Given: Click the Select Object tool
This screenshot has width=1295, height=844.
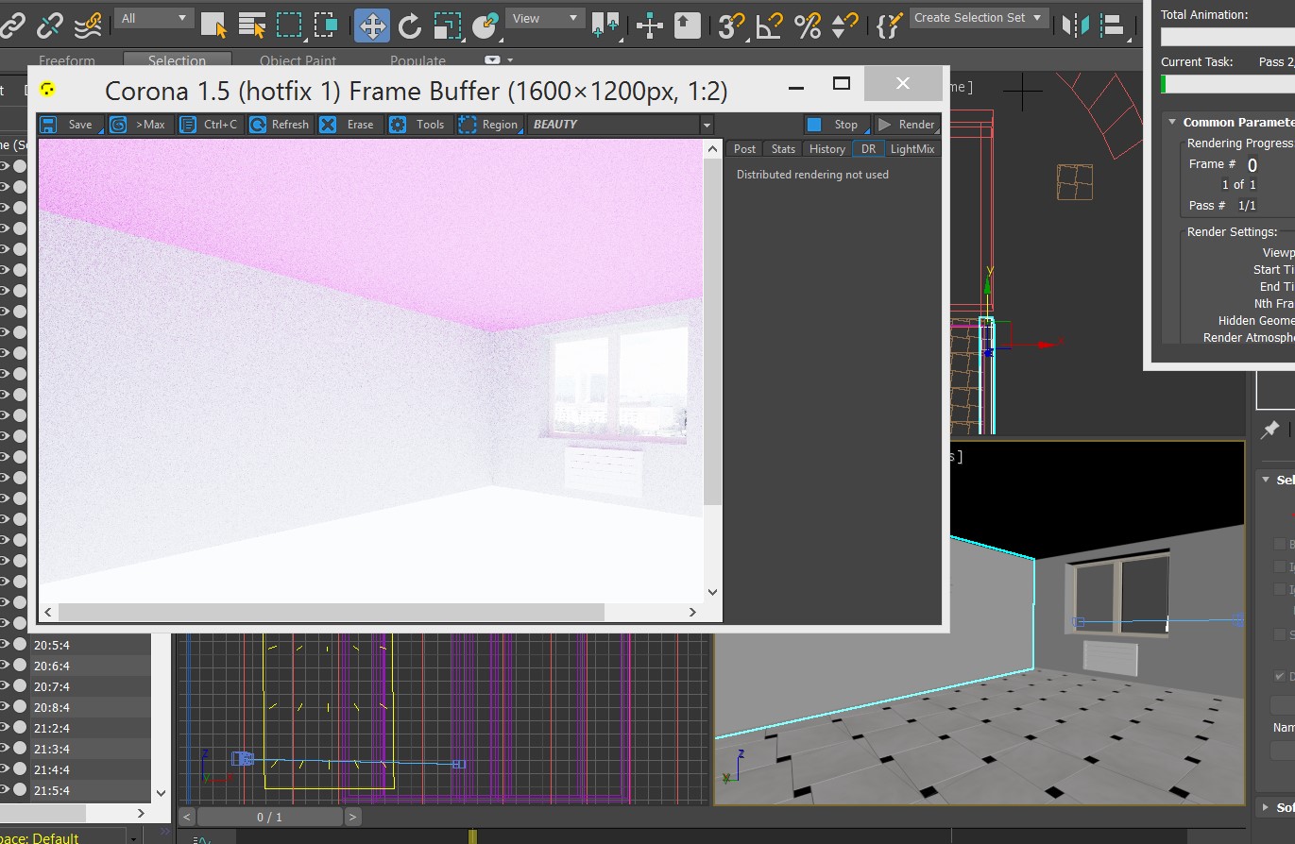Looking at the screenshot, I should point(213,25).
